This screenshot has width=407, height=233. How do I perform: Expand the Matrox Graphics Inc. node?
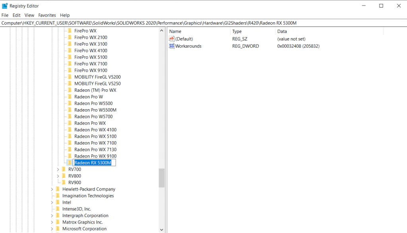point(52,222)
